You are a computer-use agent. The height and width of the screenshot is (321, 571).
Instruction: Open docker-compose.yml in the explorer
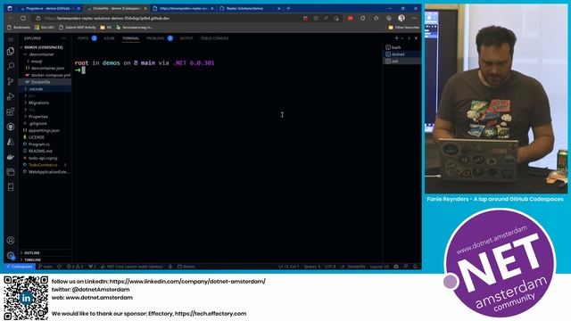tap(50, 75)
